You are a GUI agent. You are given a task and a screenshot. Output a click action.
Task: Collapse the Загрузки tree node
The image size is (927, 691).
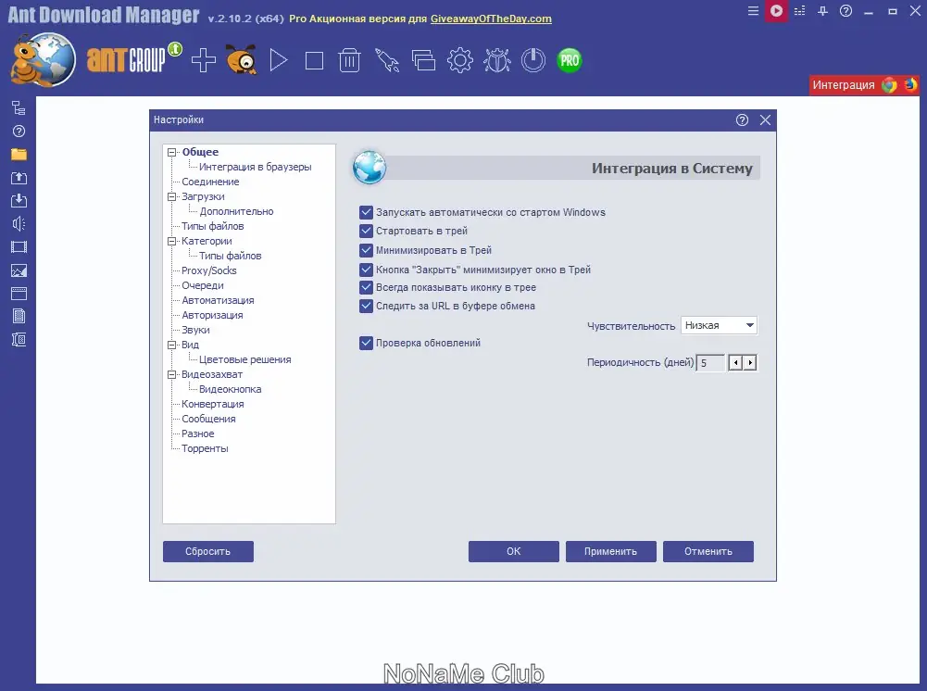tap(172, 197)
